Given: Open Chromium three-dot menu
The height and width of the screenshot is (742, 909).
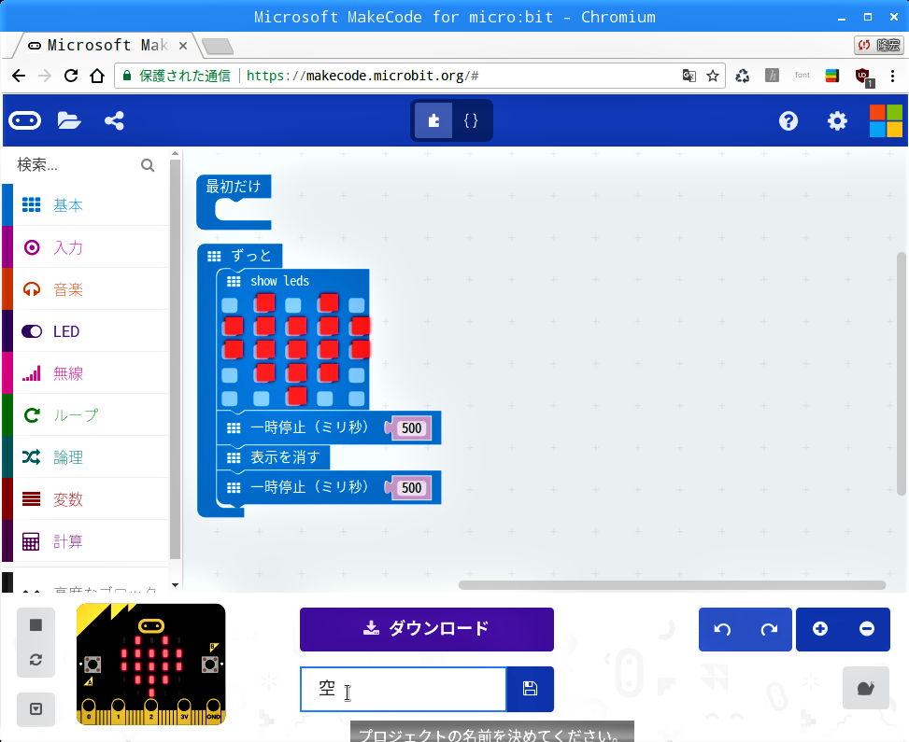Looking at the screenshot, I should pyautogui.click(x=892, y=76).
